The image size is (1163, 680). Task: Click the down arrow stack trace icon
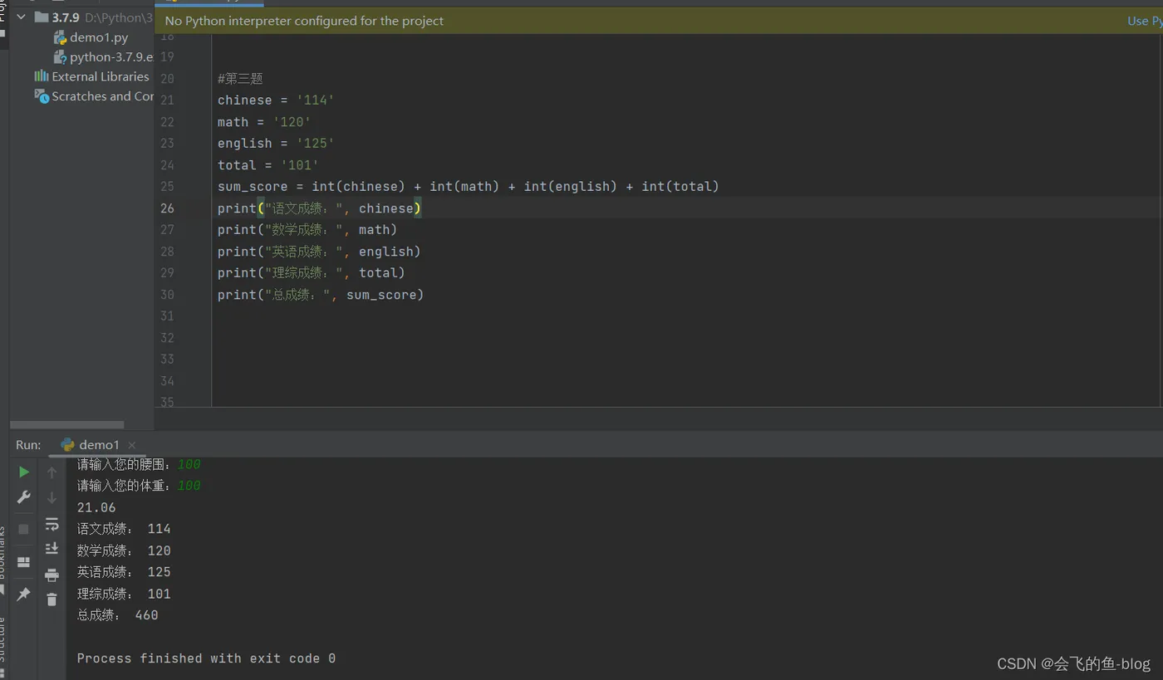point(52,497)
